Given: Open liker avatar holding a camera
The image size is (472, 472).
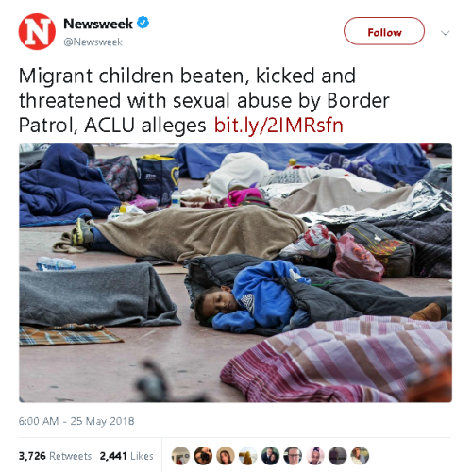Looking at the screenshot, I should coord(203,456).
